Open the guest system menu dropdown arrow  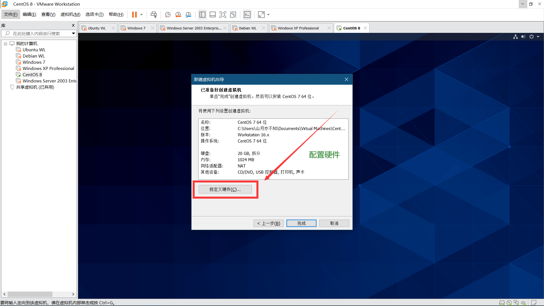coord(538,37)
